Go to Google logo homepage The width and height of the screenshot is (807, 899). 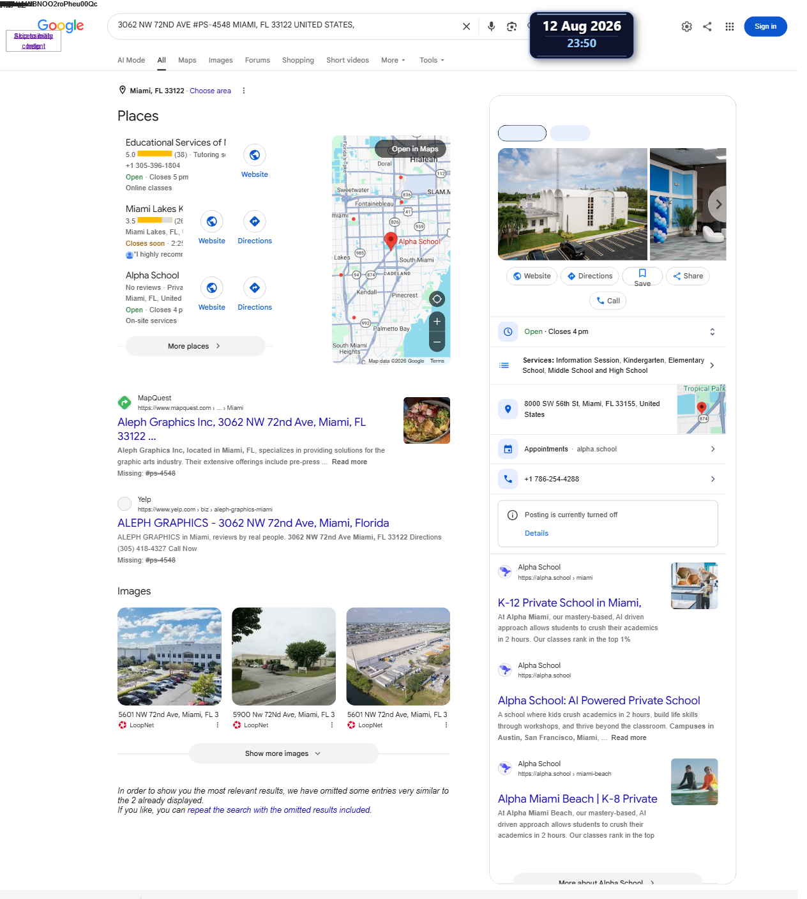click(x=61, y=26)
